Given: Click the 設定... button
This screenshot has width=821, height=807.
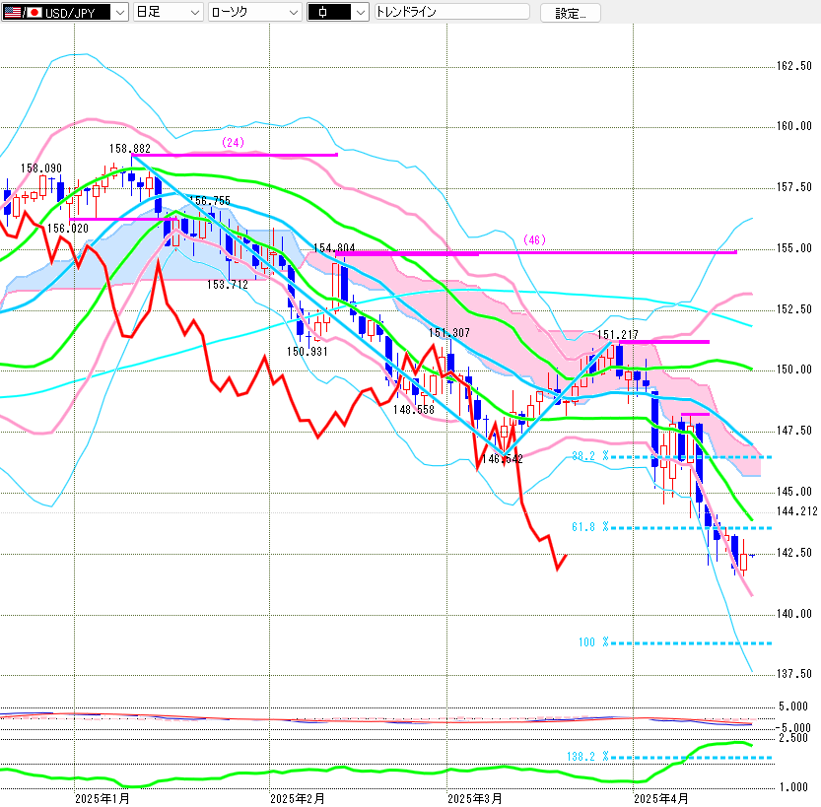Looking at the screenshot, I should 571,13.
